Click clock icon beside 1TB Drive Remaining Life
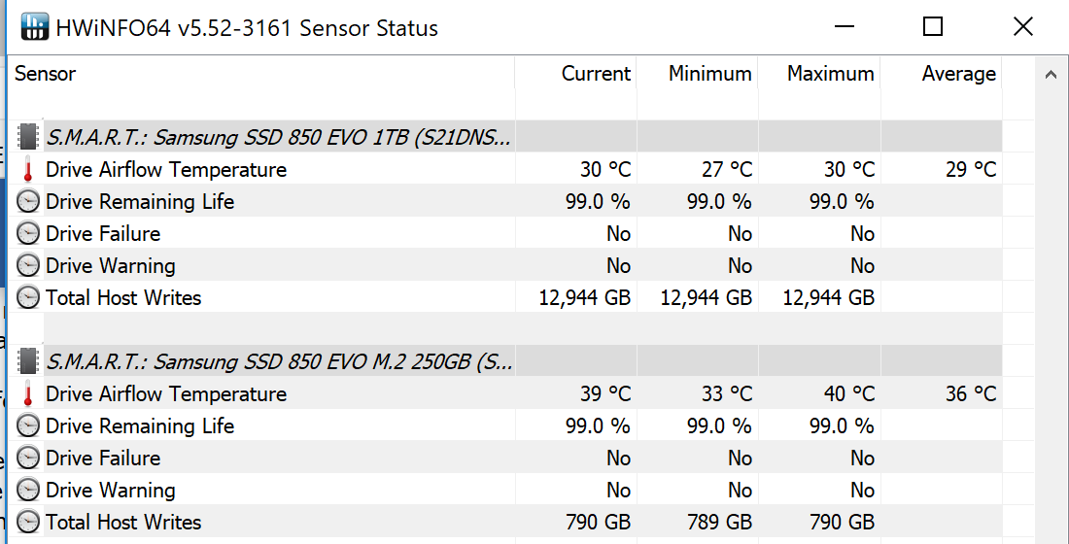 click(x=29, y=202)
